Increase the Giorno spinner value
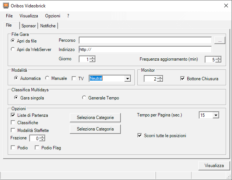Screen dimensions: 232x180 [92, 58]
